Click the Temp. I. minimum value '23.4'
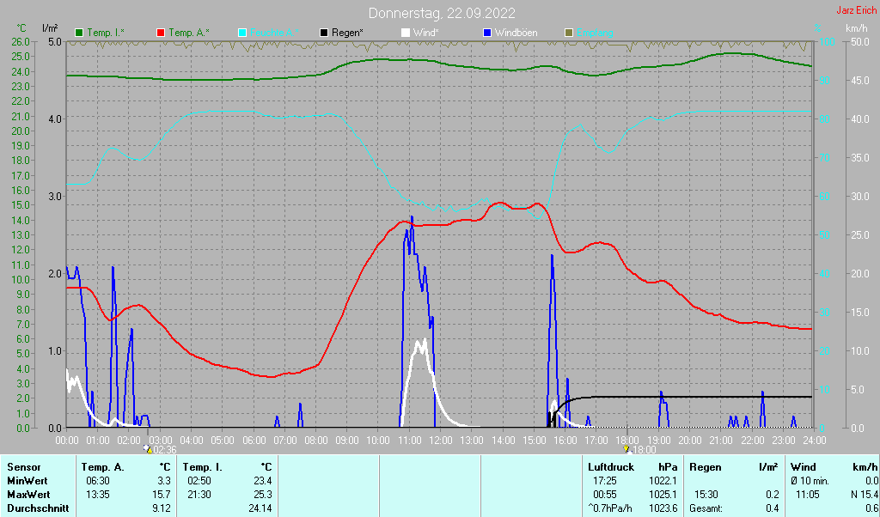This screenshot has height=517, width=880. click(x=263, y=481)
